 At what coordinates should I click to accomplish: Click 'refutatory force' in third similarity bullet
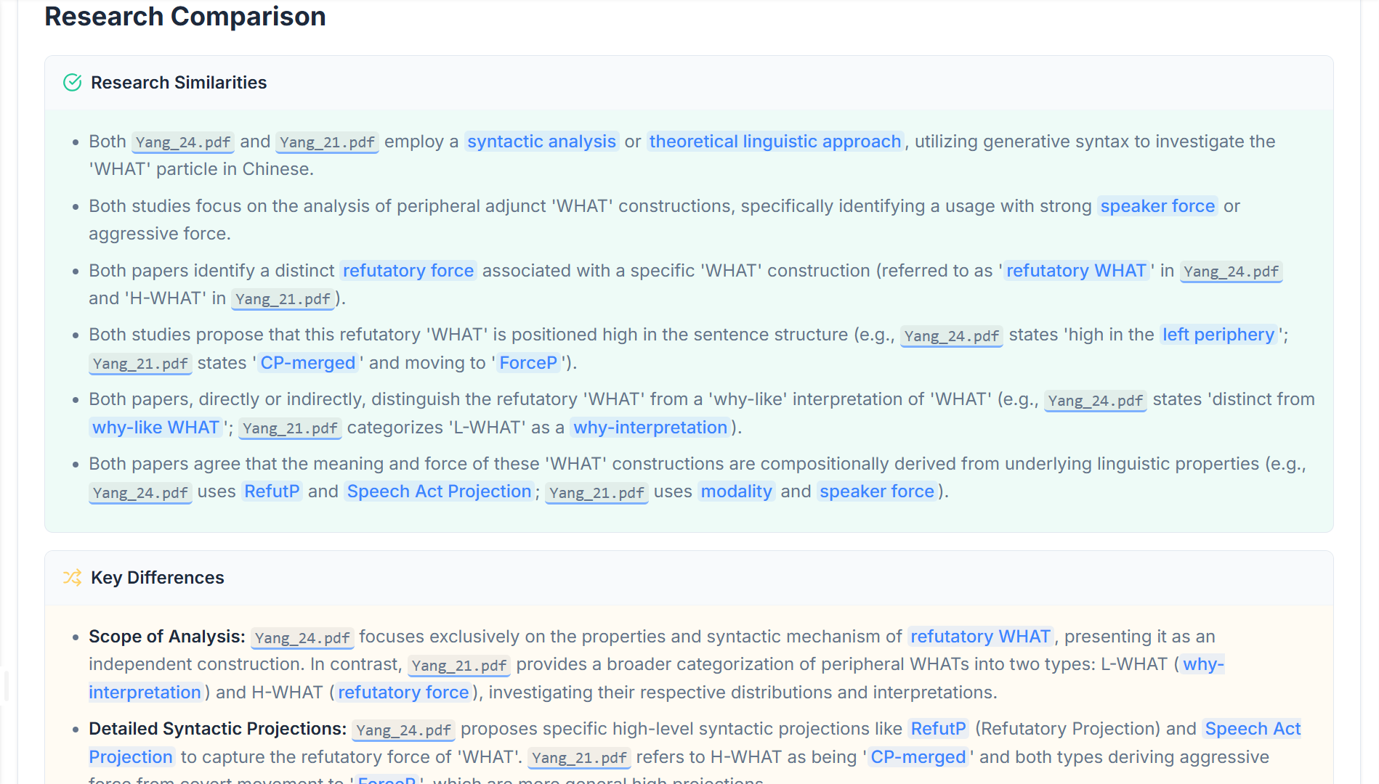click(x=408, y=271)
